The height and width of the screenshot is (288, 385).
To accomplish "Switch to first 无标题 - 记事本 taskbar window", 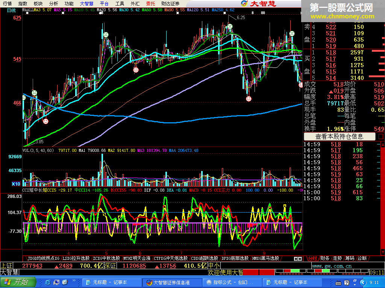I will click(111, 282).
